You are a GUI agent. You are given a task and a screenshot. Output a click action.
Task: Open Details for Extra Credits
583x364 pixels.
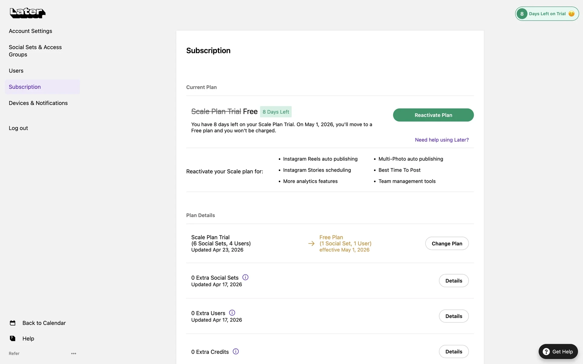pyautogui.click(x=454, y=352)
